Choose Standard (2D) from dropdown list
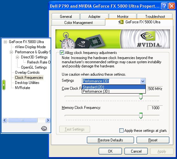 point(114,87)
